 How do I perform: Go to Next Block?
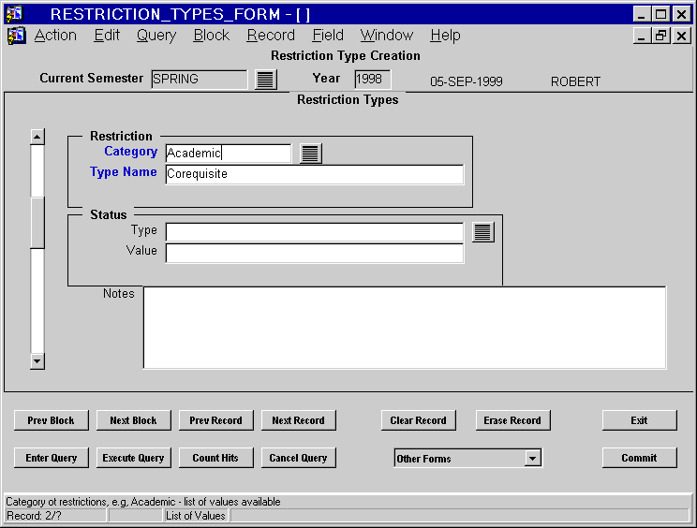pyautogui.click(x=133, y=420)
